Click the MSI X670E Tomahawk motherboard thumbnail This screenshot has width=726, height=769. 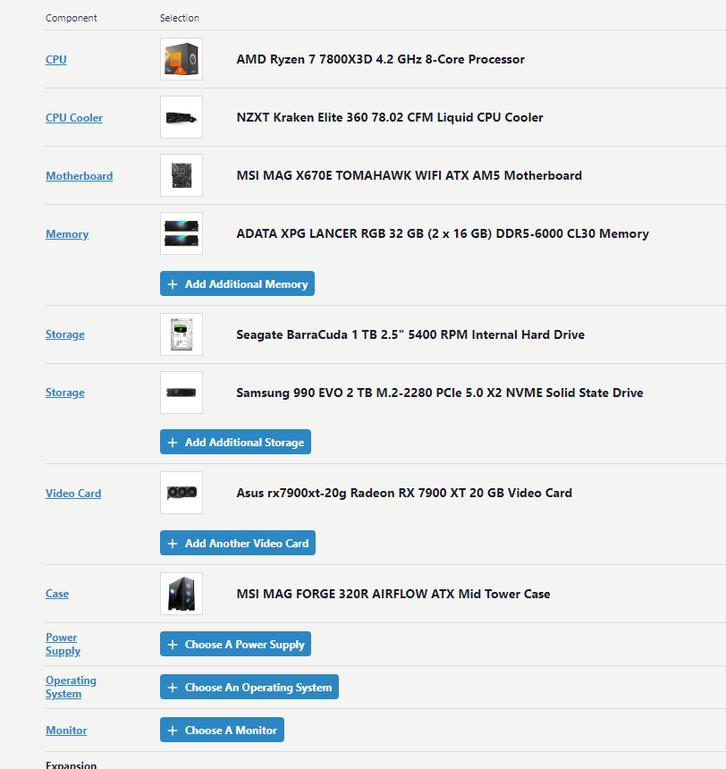(181, 175)
